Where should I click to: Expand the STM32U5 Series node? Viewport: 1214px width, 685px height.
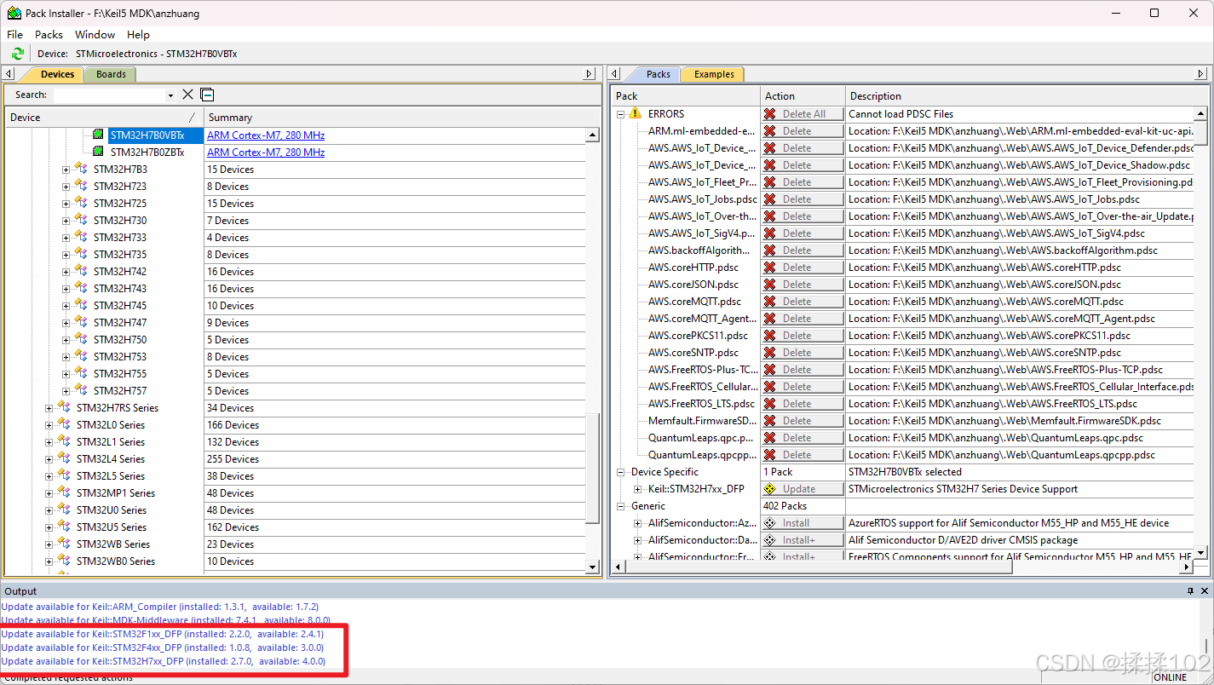tap(49, 527)
